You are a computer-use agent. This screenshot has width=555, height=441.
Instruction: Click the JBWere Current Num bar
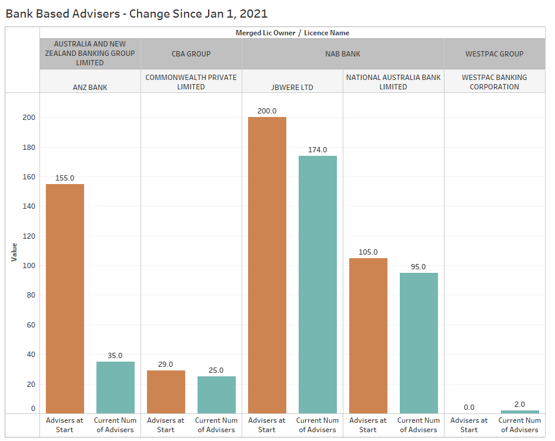pyautogui.click(x=318, y=285)
